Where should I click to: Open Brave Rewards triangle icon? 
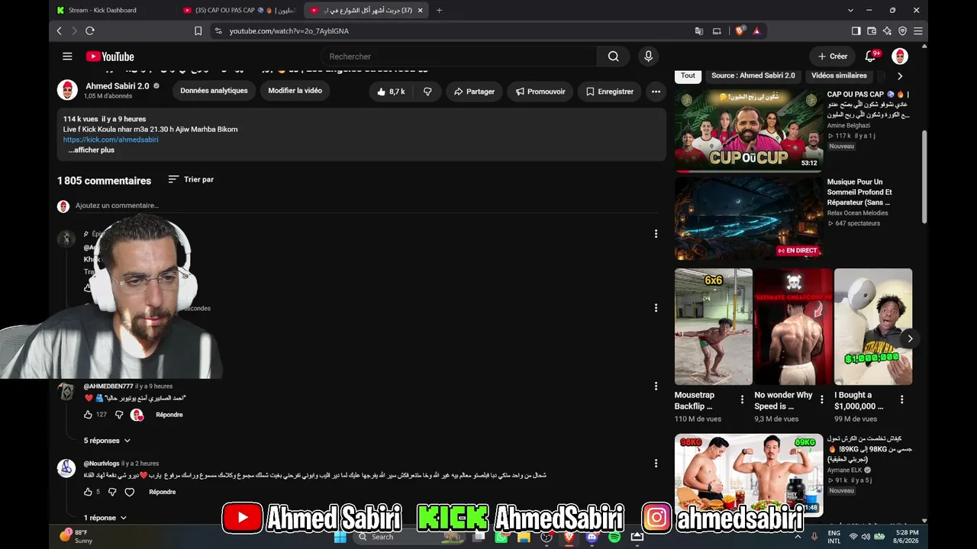coord(756,31)
